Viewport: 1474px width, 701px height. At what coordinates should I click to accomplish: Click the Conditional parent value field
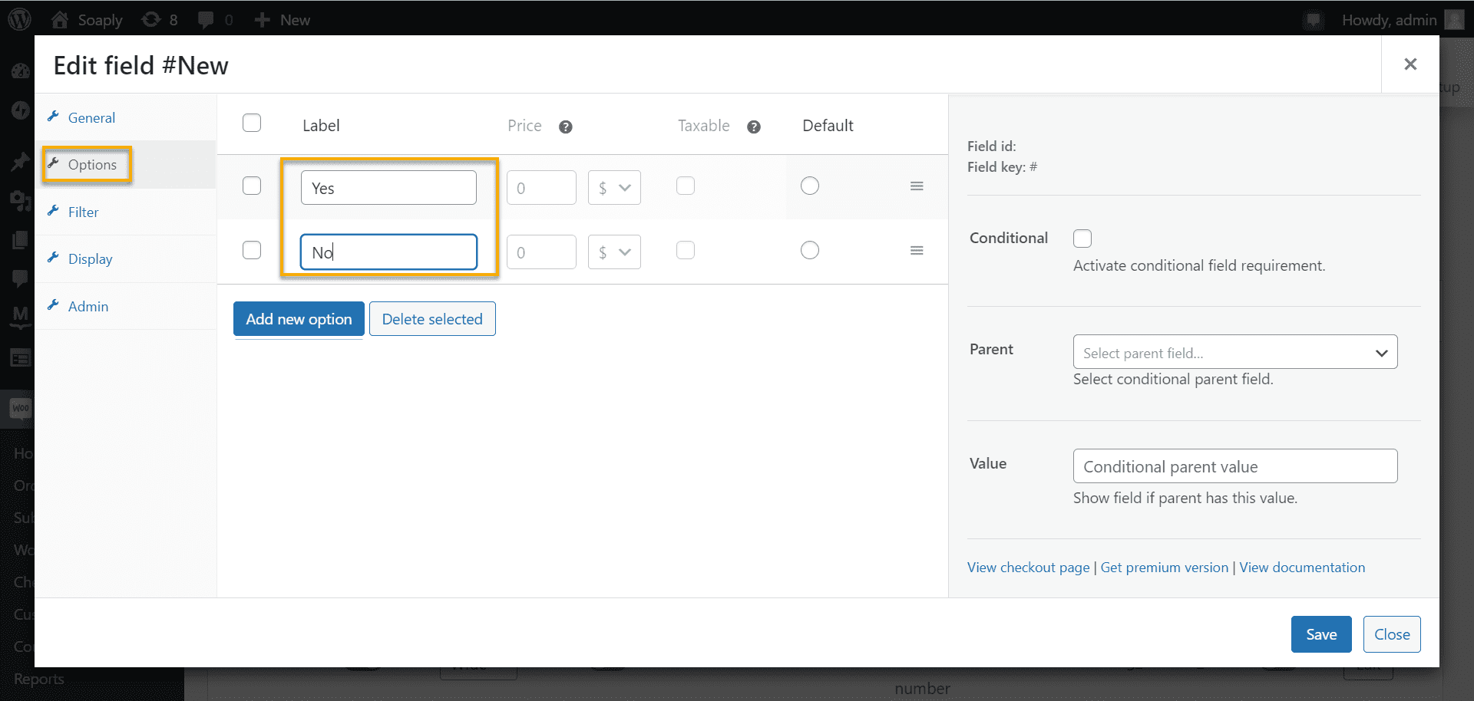point(1235,466)
